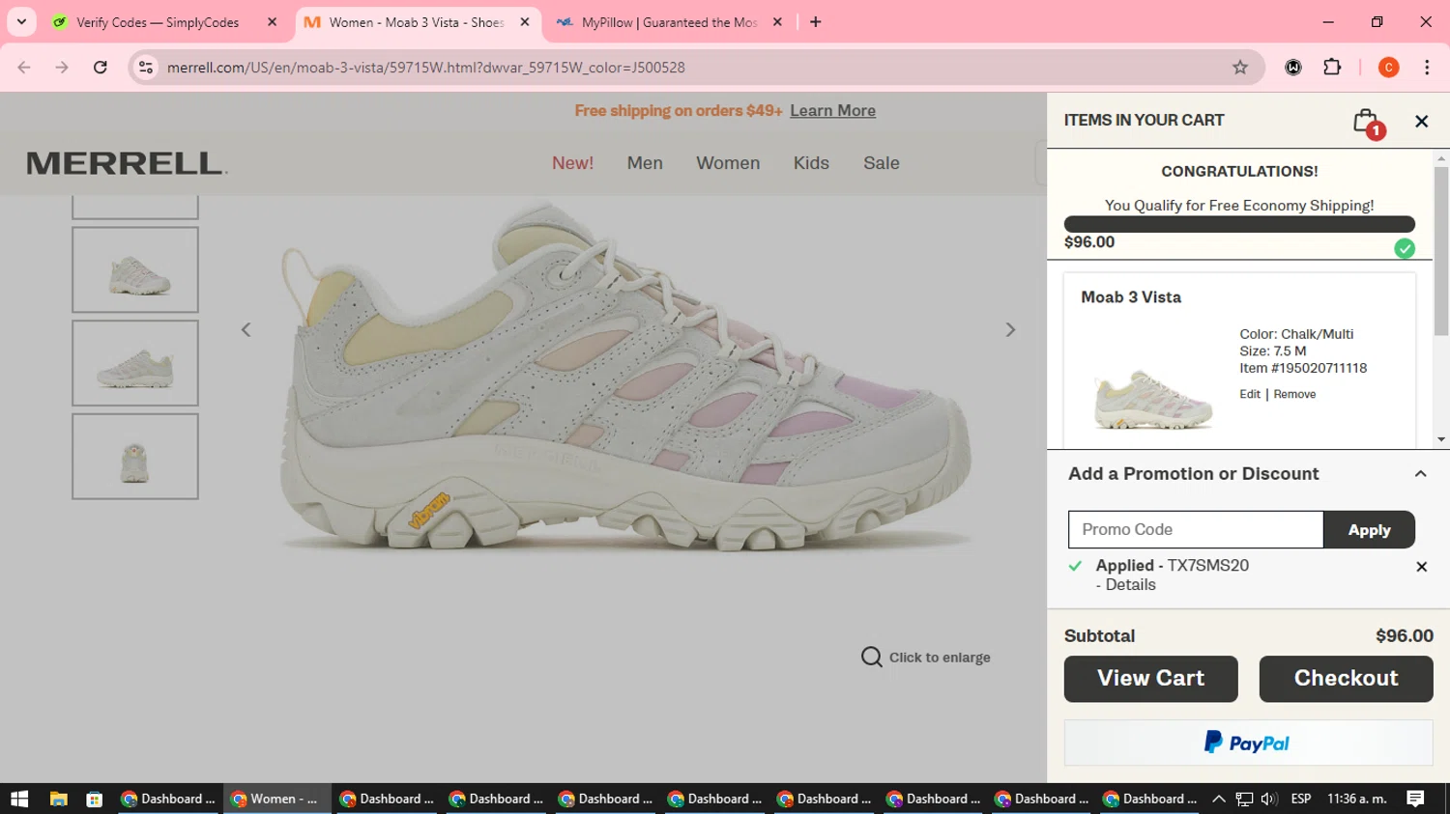1450x814 pixels.
Task: Show previous product image with left arrow
Action: click(246, 330)
